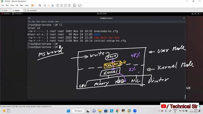Click the GNOME network status icon

pos(193,14)
